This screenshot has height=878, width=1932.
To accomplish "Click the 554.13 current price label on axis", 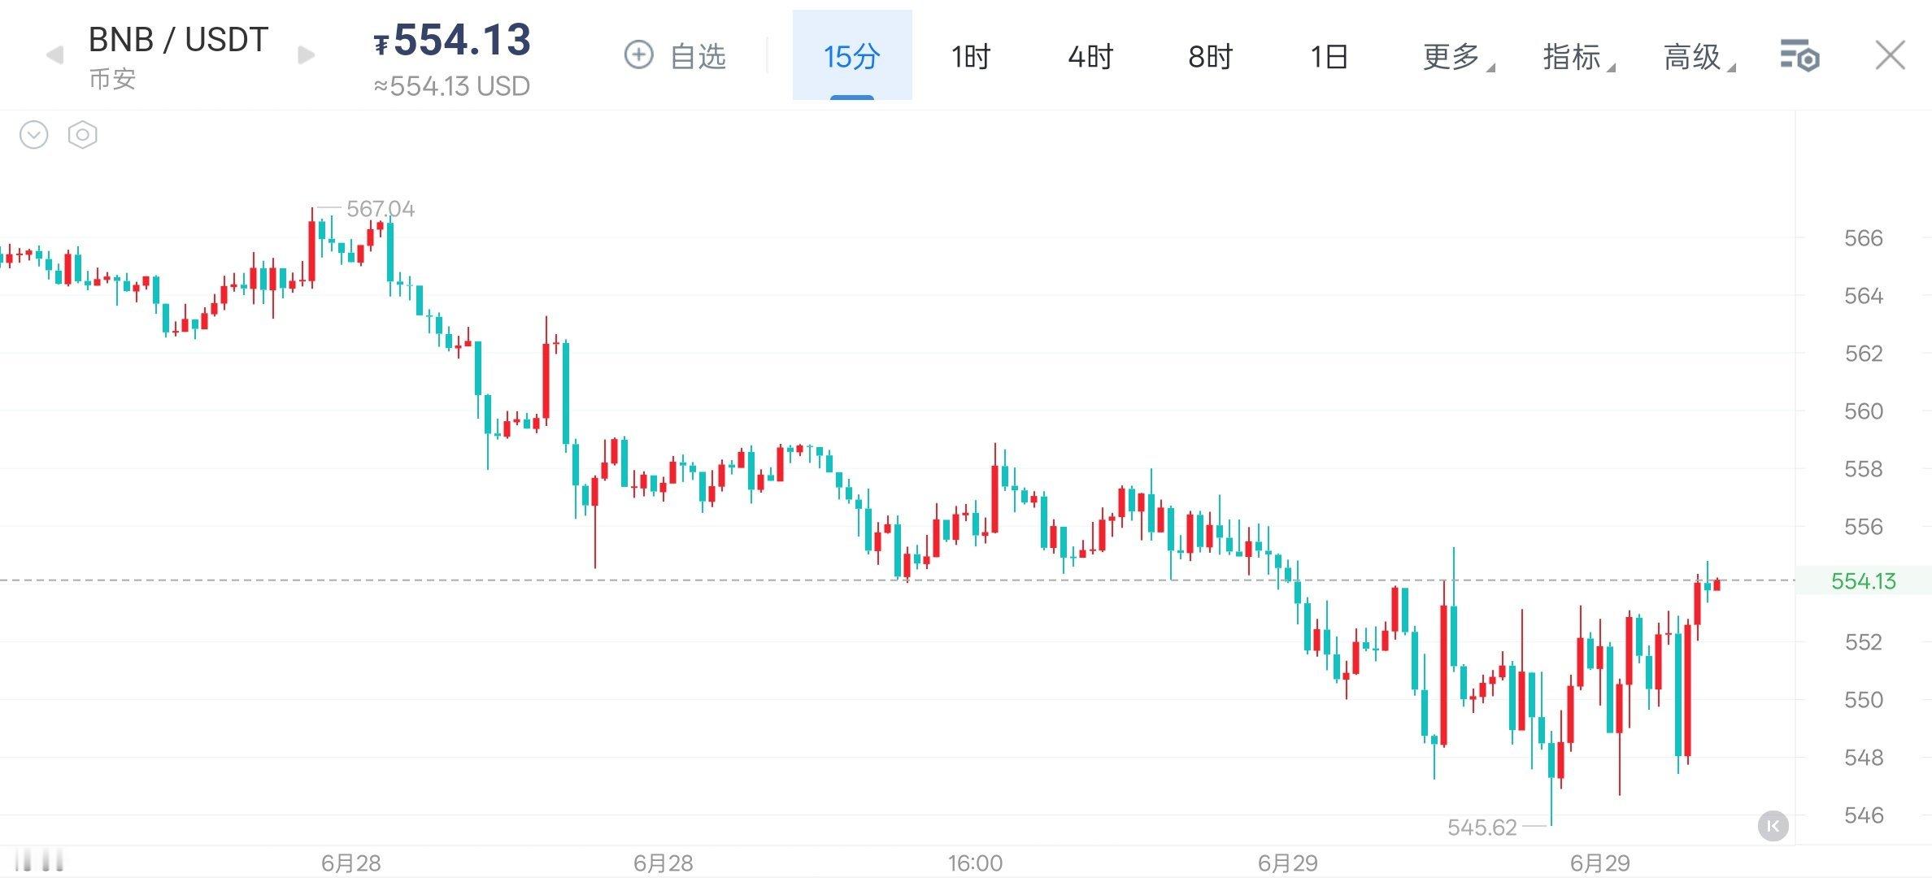I will point(1863,581).
